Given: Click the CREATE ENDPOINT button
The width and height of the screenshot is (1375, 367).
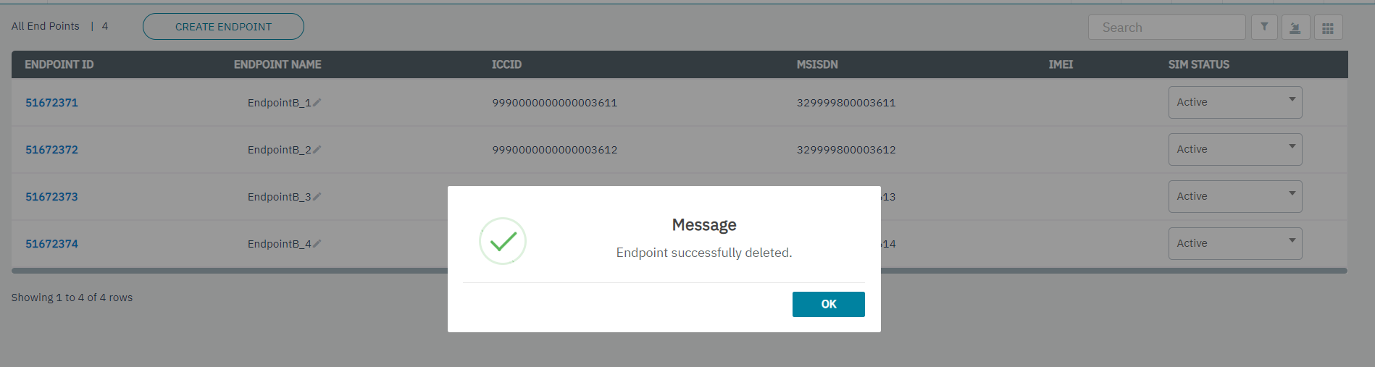Looking at the screenshot, I should pyautogui.click(x=223, y=27).
